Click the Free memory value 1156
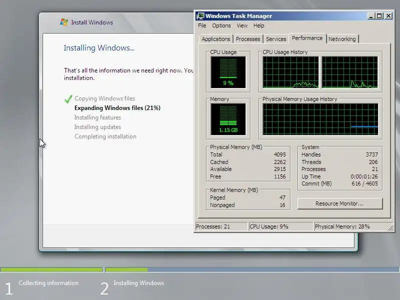This screenshot has height=300, width=400. 280,176
